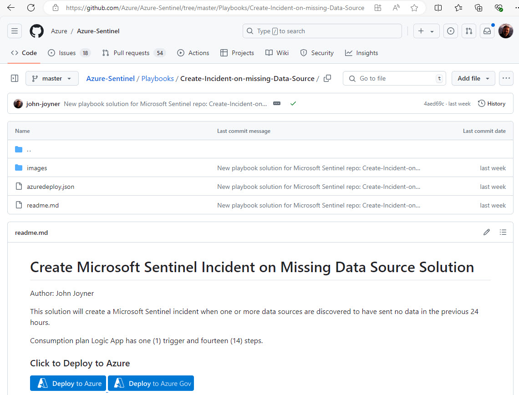This screenshot has width=519, height=395.
Task: Toggle the file tree side panel
Action: pos(15,78)
